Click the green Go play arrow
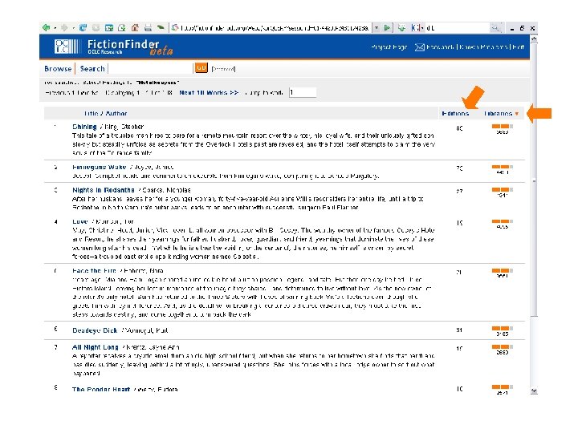 coord(387,28)
